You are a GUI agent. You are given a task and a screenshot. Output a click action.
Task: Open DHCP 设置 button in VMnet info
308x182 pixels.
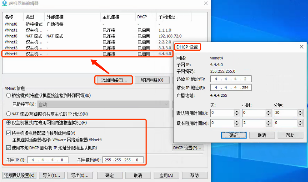pos(187,148)
